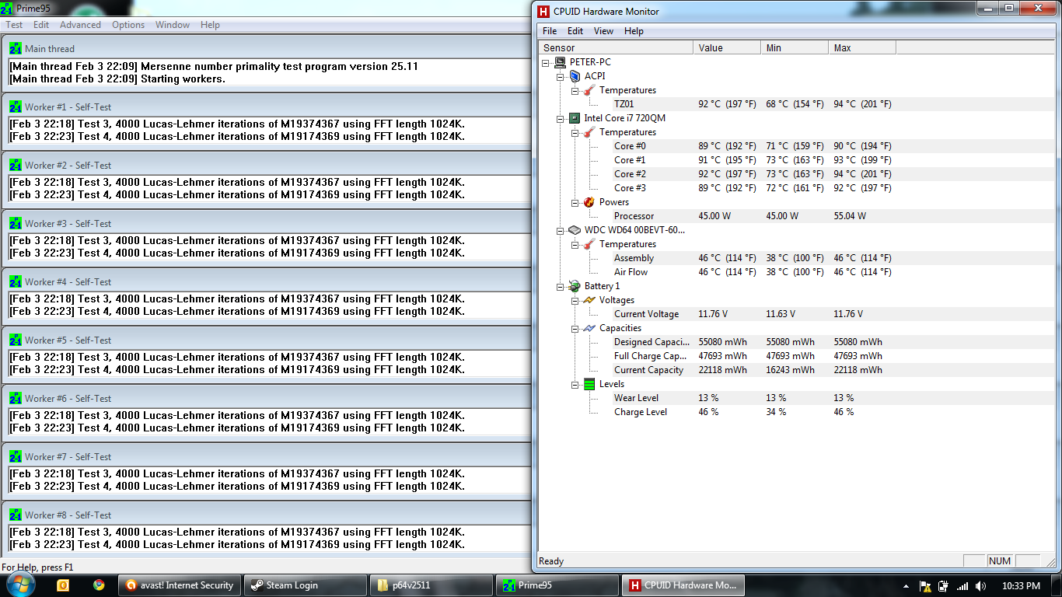1062x597 pixels.
Task: Click the Capacities icon under Battery 1
Action: pos(589,328)
